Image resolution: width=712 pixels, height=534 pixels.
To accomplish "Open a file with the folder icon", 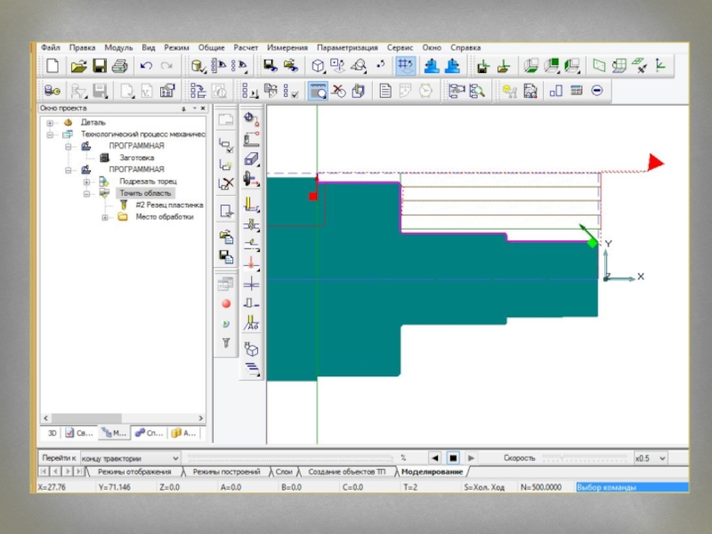I will 78,66.
